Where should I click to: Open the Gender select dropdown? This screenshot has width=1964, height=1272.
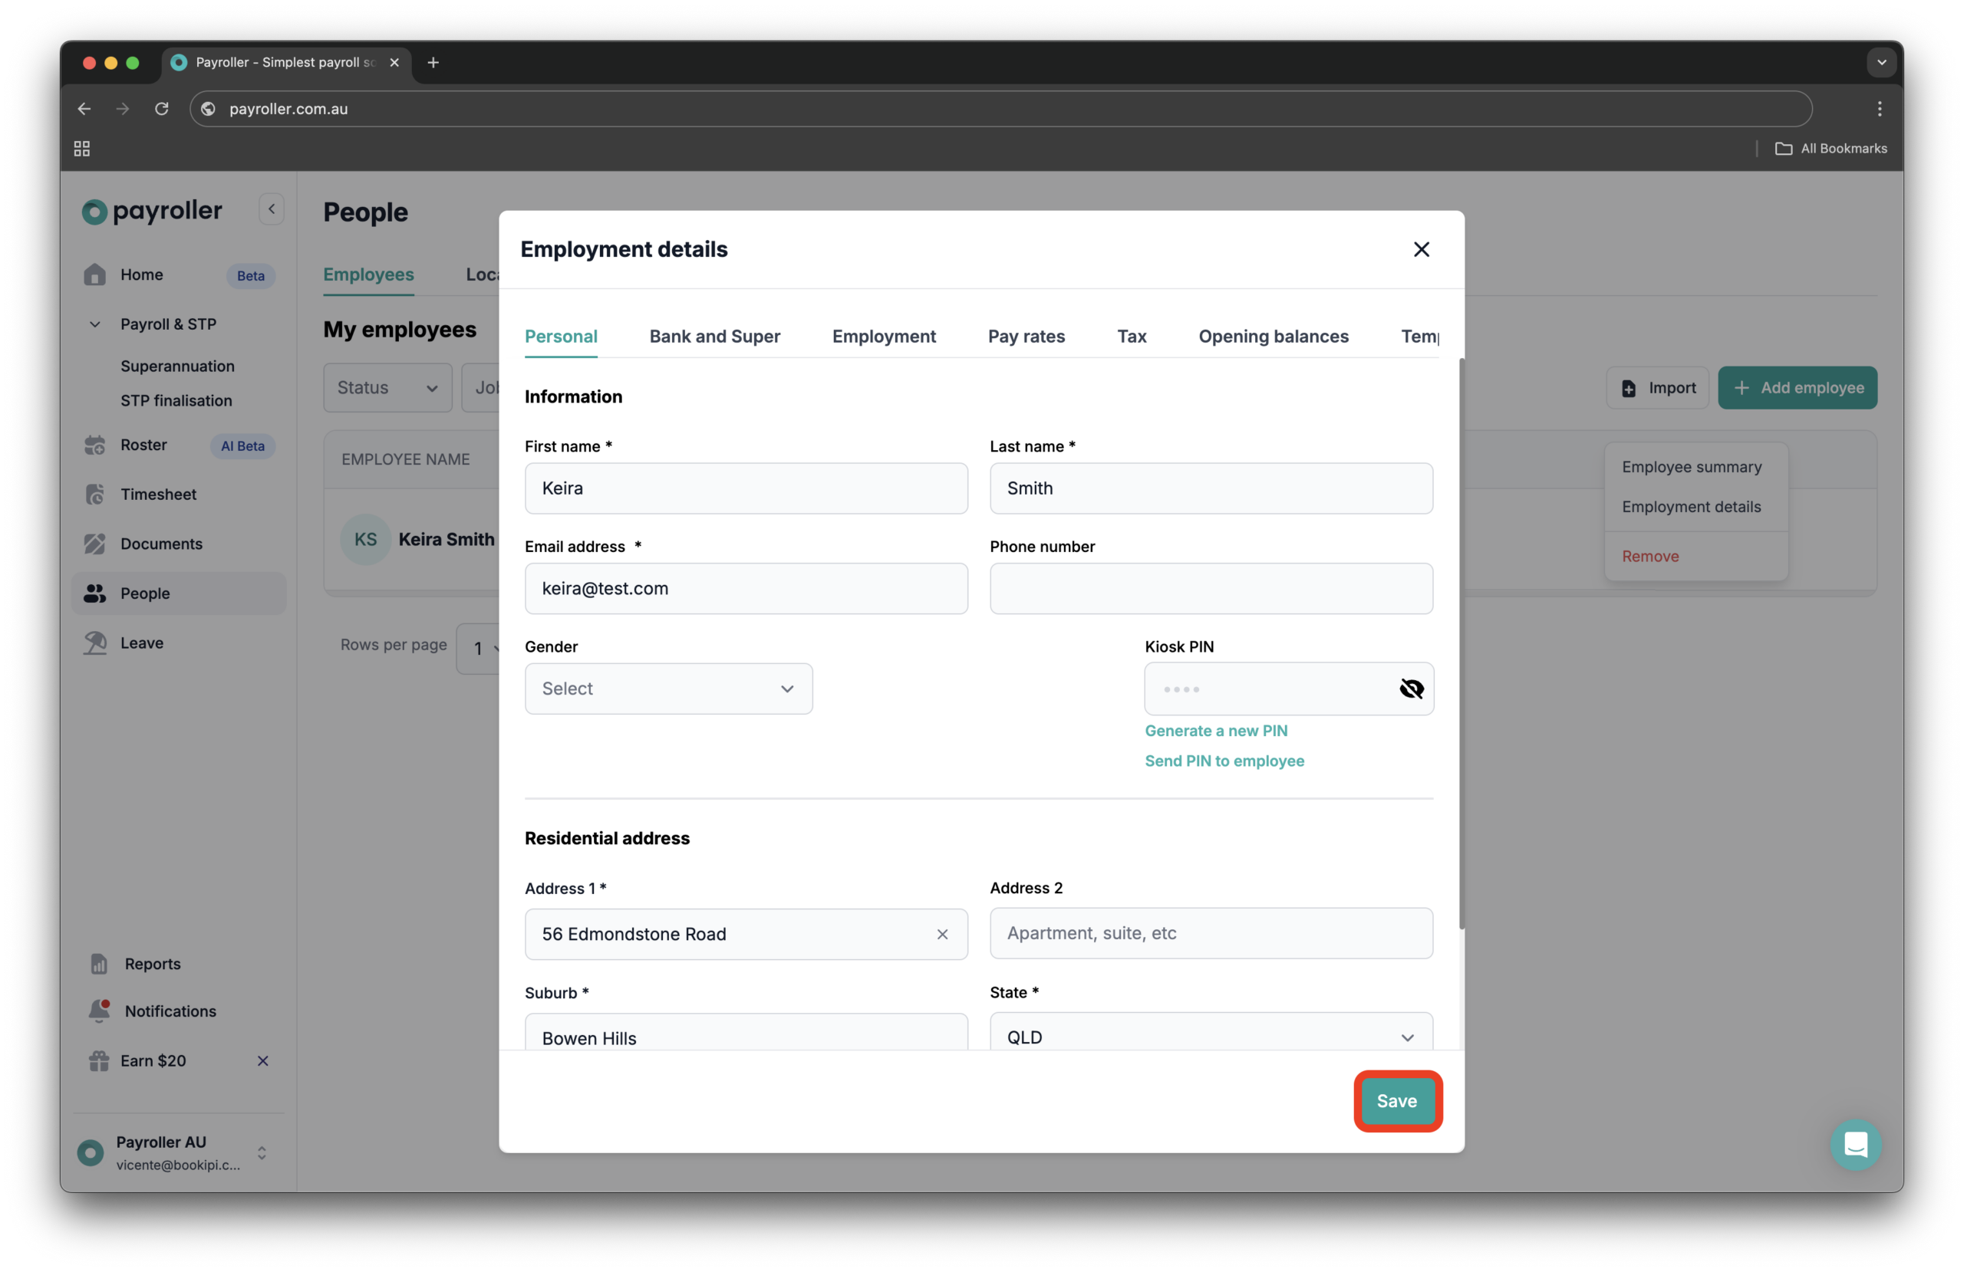point(667,689)
